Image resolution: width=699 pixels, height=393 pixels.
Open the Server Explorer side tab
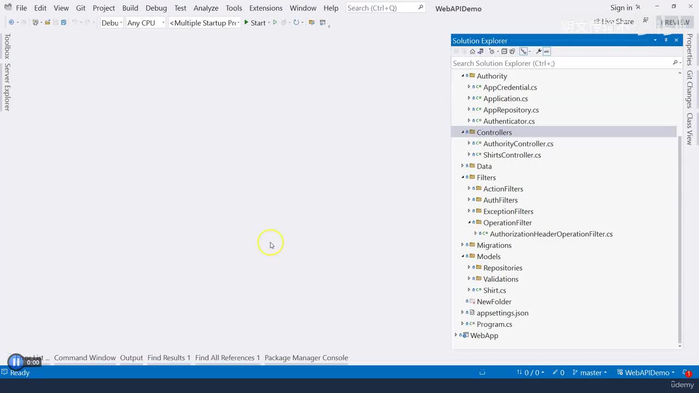point(7,87)
